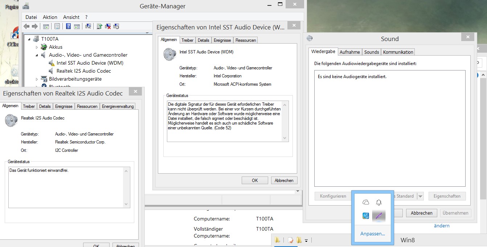Click 'Das Gerät funktioniert einwandfrei.' status text

pos(39,170)
